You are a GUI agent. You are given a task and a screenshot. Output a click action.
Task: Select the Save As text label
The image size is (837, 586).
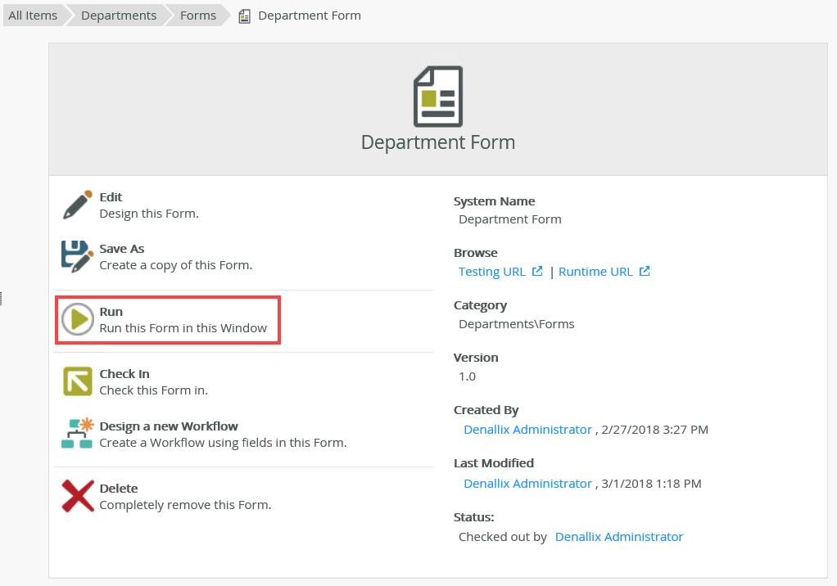click(x=122, y=249)
